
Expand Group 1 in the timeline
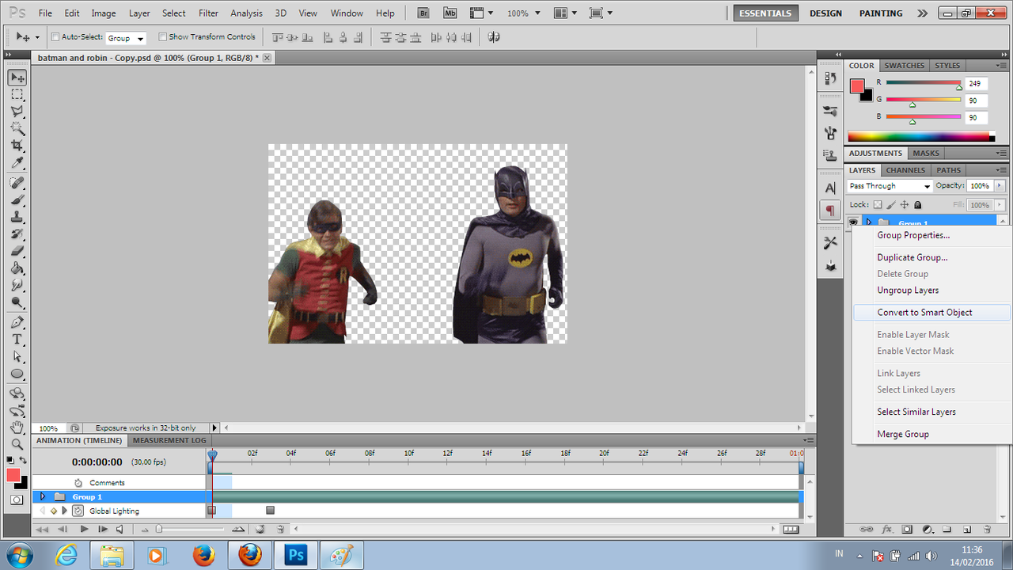(43, 496)
